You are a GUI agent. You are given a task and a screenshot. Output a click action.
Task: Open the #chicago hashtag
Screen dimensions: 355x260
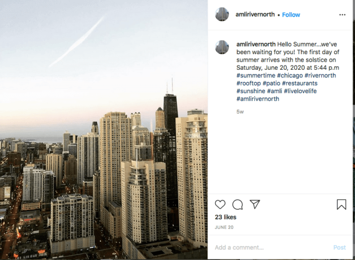click(290, 75)
